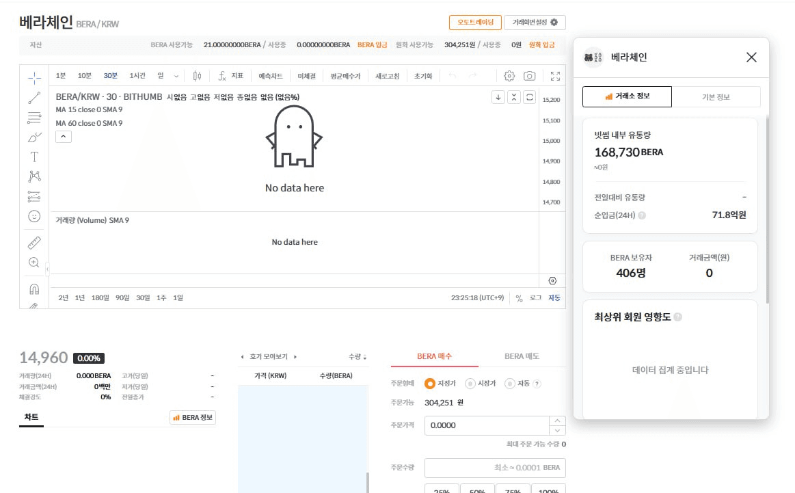Close the 베라체인 info panel
The width and height of the screenshot is (795, 493).
pos(751,57)
